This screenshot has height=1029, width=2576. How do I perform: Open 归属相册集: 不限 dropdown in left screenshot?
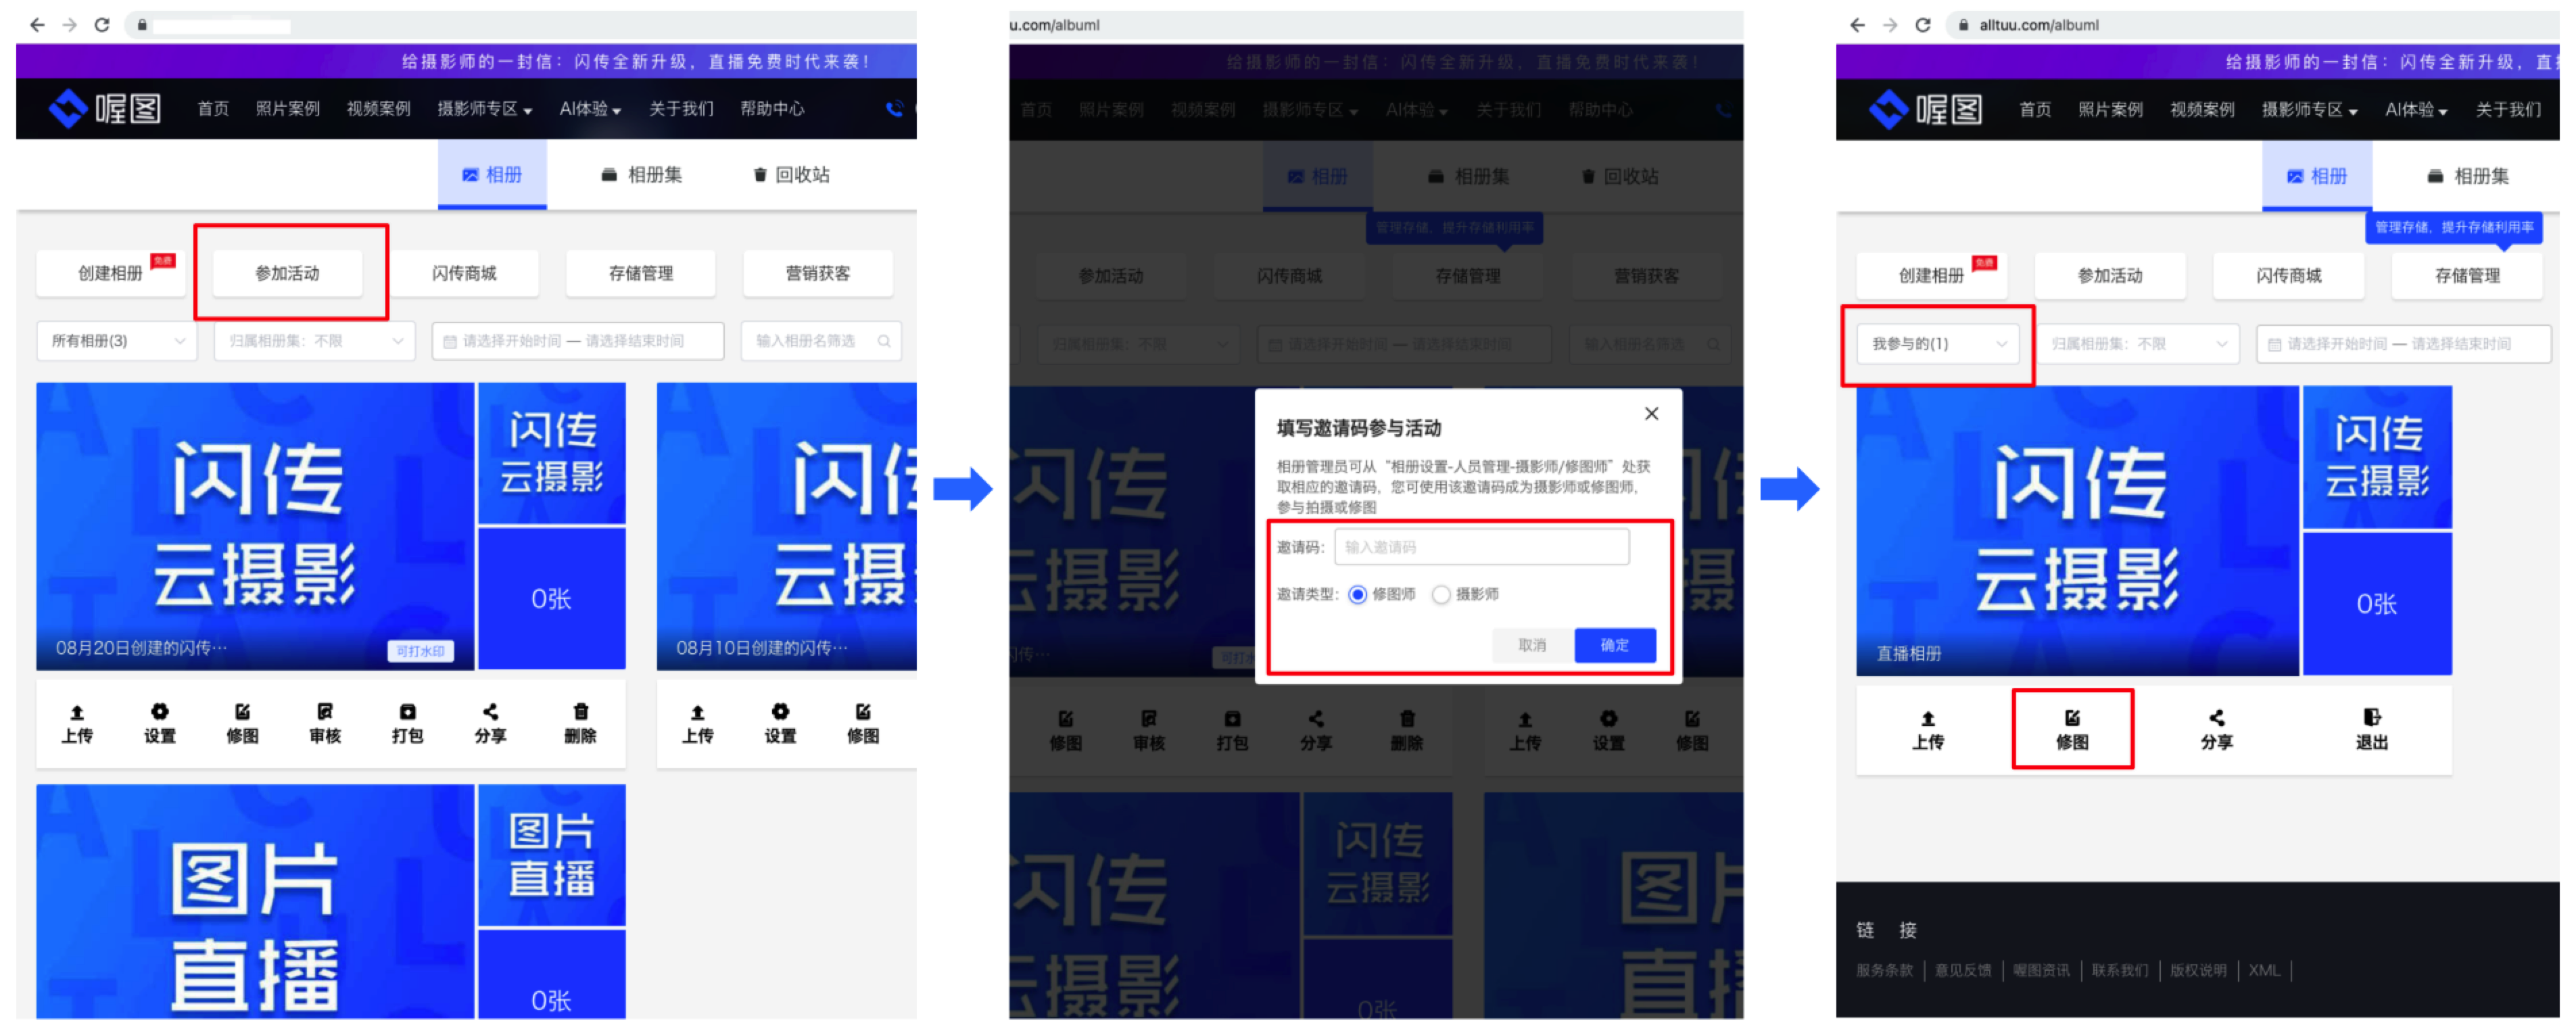(315, 341)
